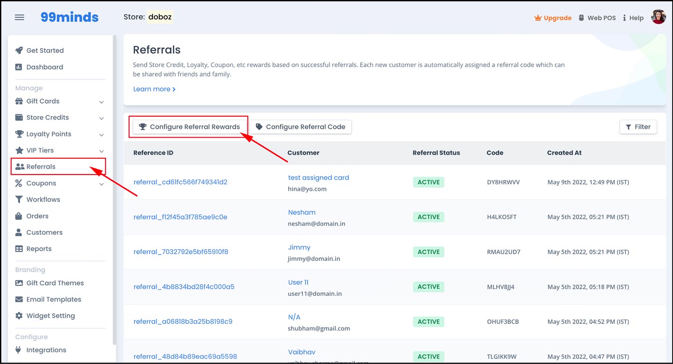Image resolution: width=673 pixels, height=364 pixels.
Task: Click the Referral Status column header
Action: tap(436, 153)
